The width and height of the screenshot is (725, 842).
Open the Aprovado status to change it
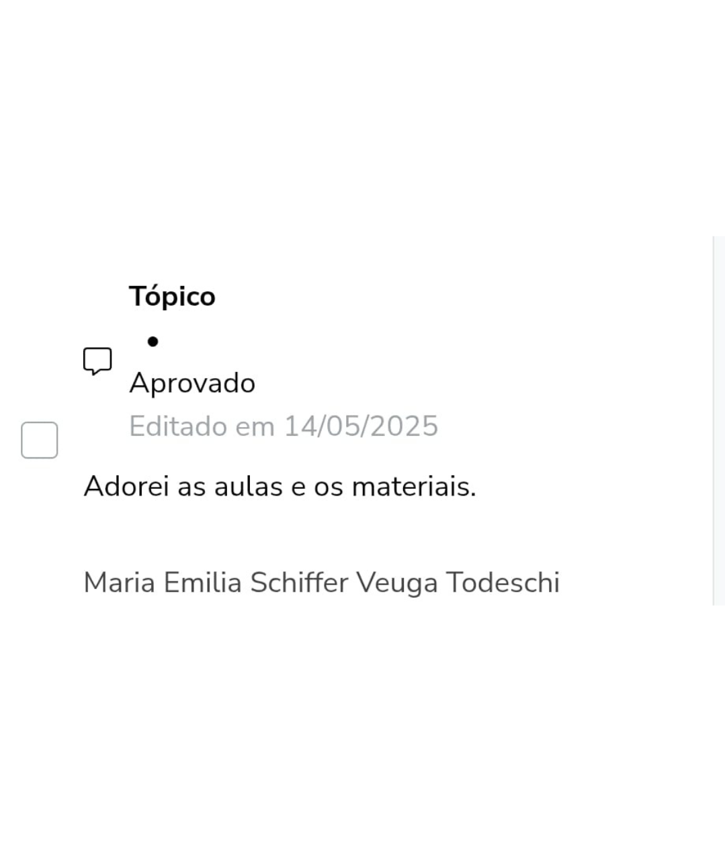point(191,382)
